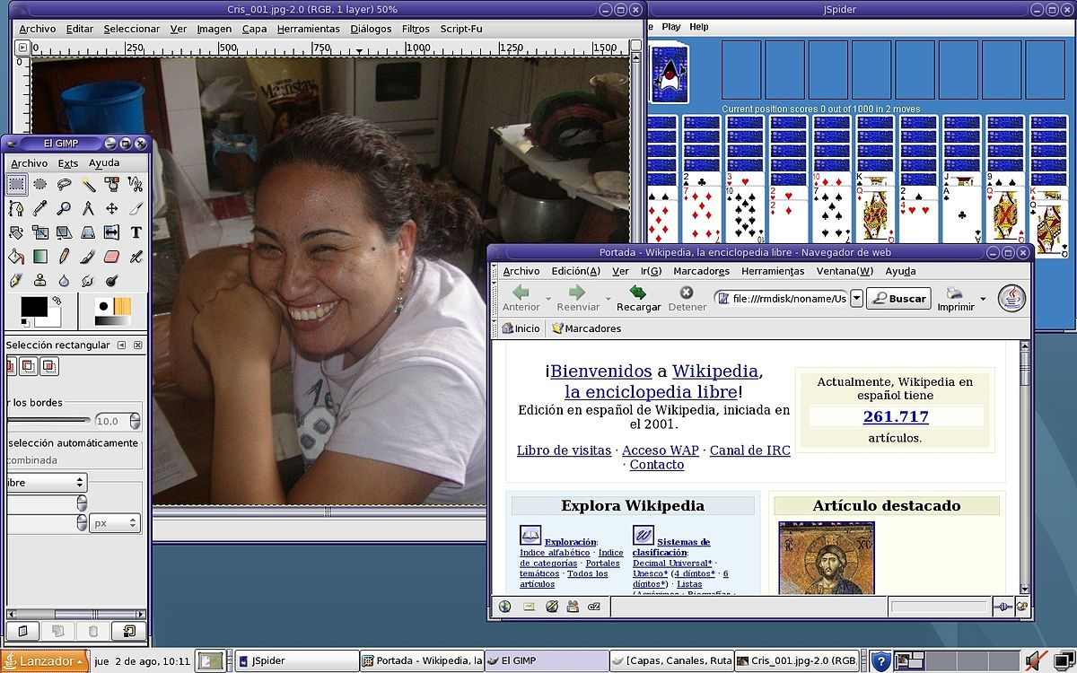Pick the Color Picker eyedropper tool
The width and height of the screenshot is (1077, 673).
tap(40, 209)
